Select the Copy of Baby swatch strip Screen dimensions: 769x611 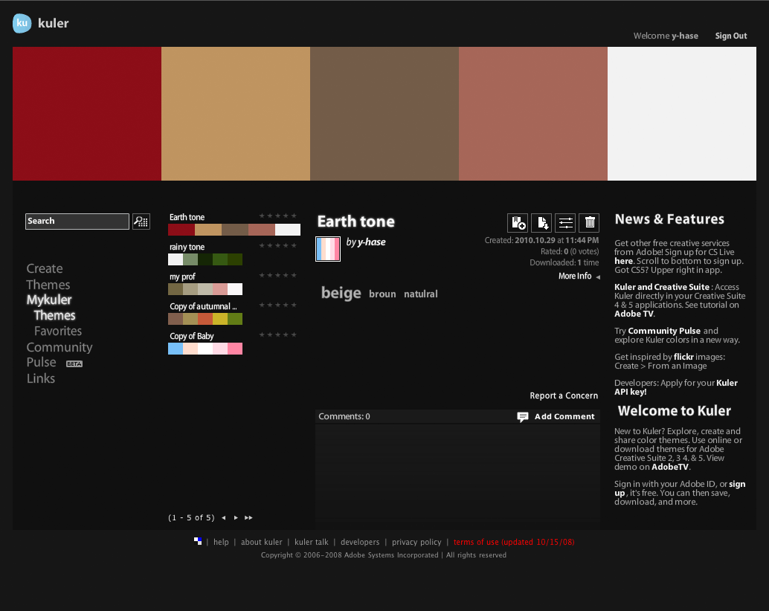point(205,349)
